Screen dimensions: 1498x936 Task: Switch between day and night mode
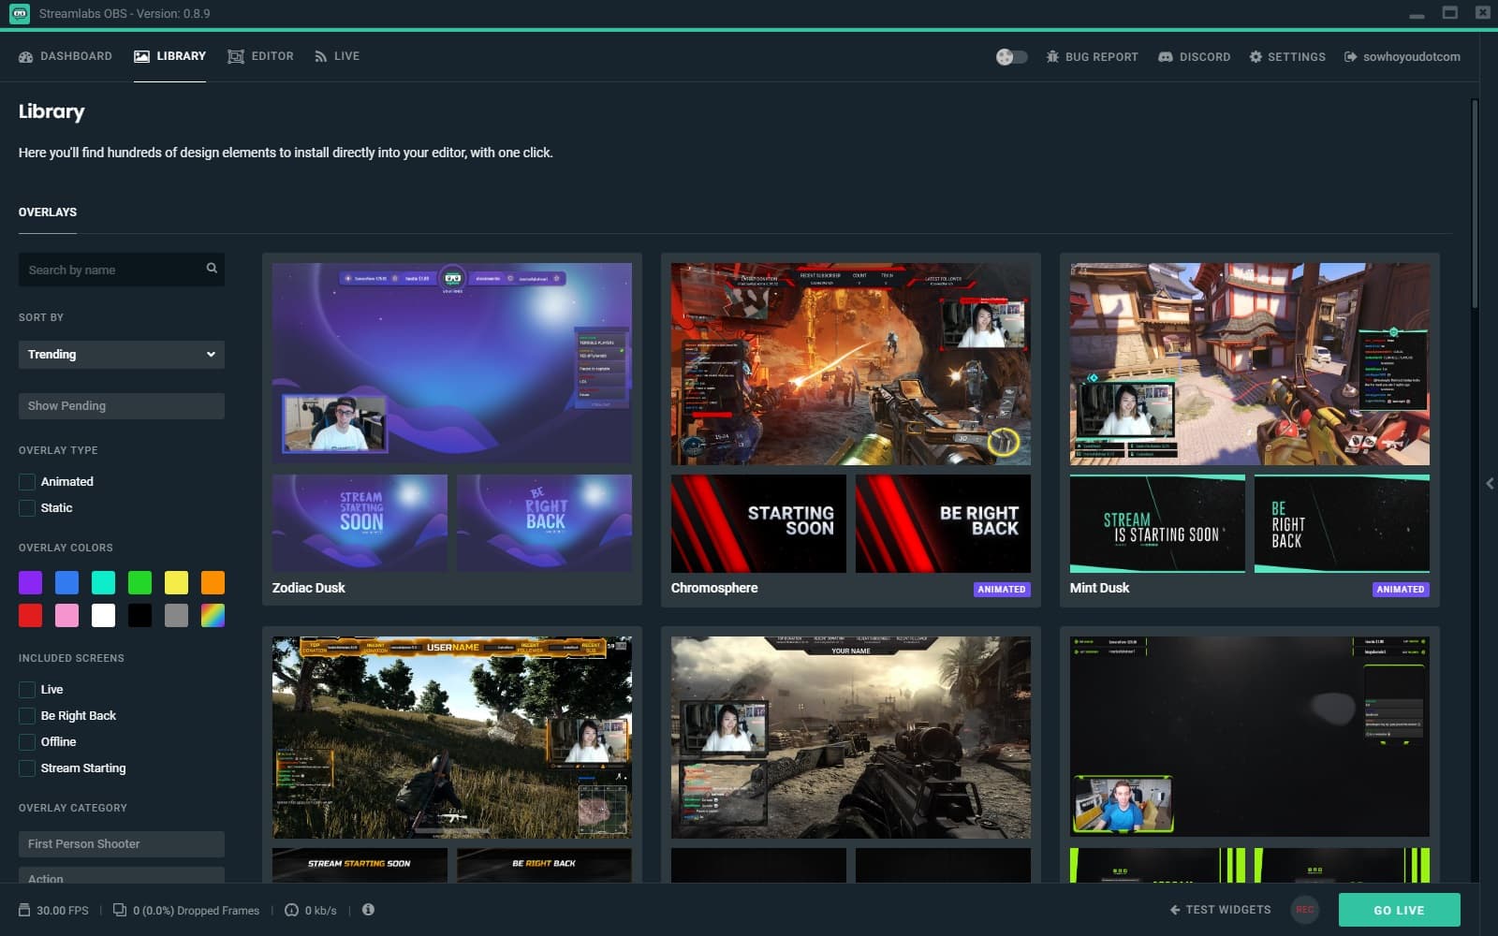pyautogui.click(x=1010, y=56)
